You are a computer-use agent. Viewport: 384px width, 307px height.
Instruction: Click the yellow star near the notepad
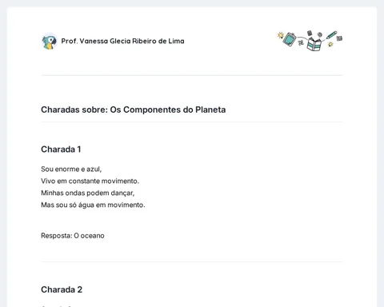tap(280, 35)
